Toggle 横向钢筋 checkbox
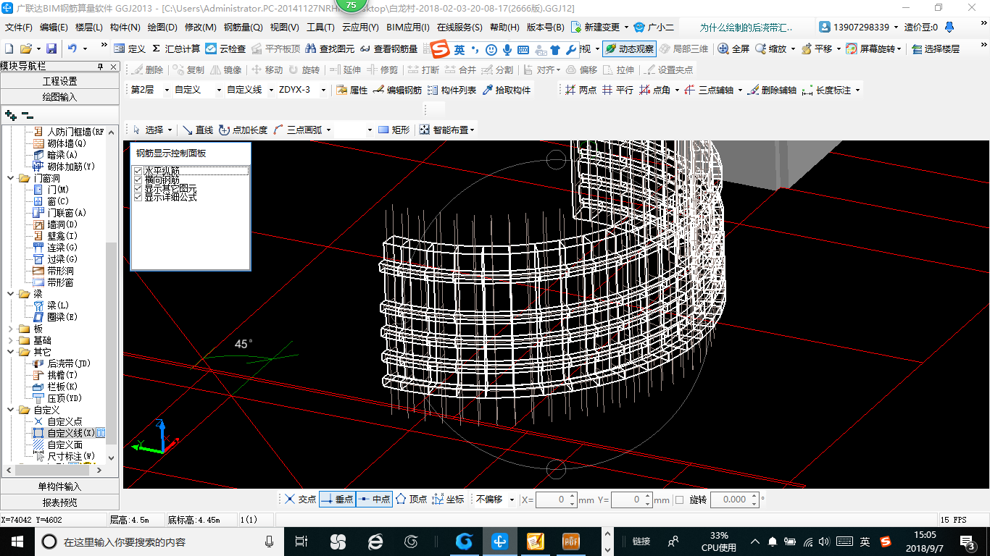 coord(138,180)
